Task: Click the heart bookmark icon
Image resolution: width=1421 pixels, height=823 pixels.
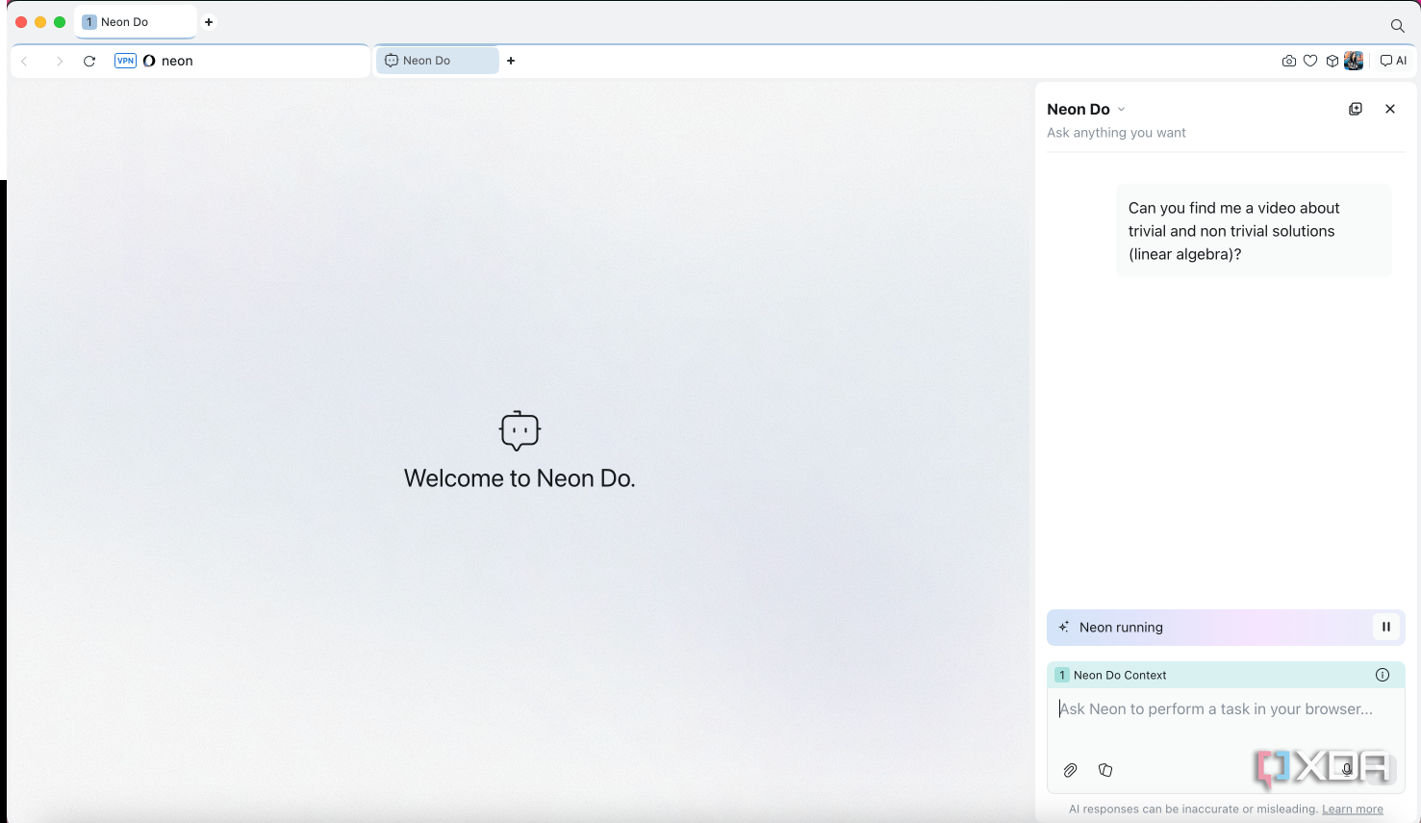Action: [1310, 61]
